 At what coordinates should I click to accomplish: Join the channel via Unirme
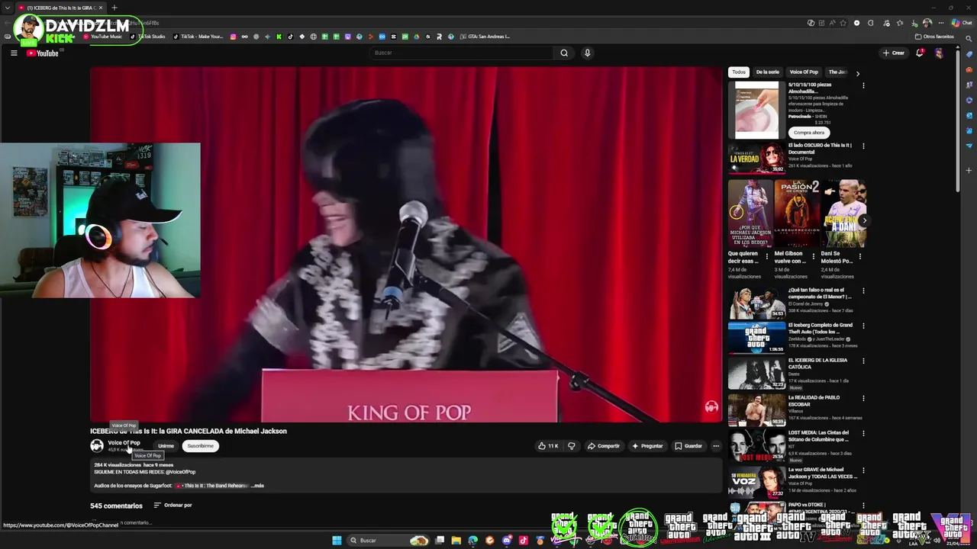pyautogui.click(x=166, y=446)
